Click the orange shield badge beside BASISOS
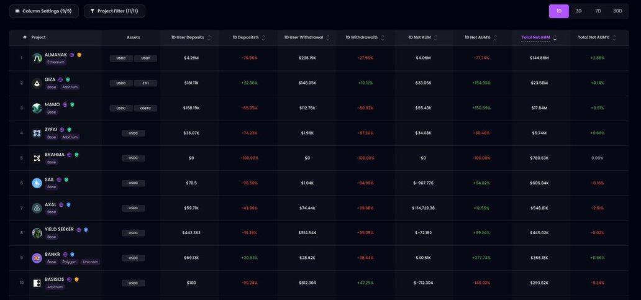641x300 pixels. coord(76,280)
